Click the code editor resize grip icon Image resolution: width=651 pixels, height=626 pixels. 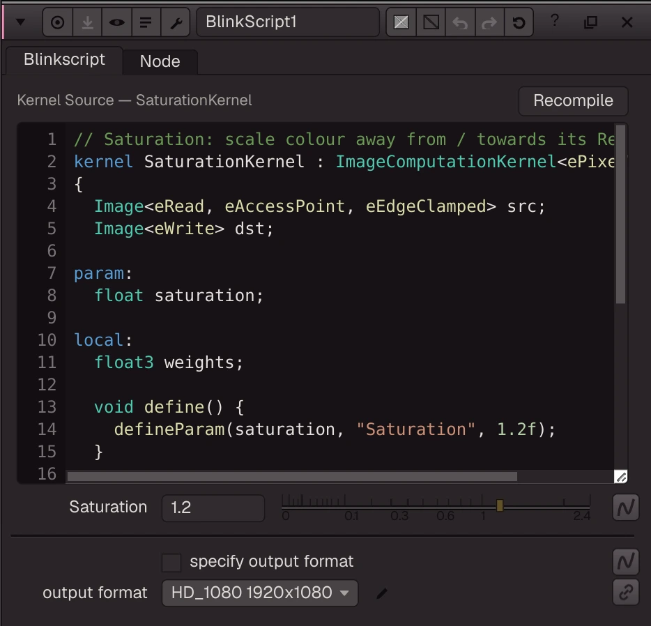[x=621, y=477]
